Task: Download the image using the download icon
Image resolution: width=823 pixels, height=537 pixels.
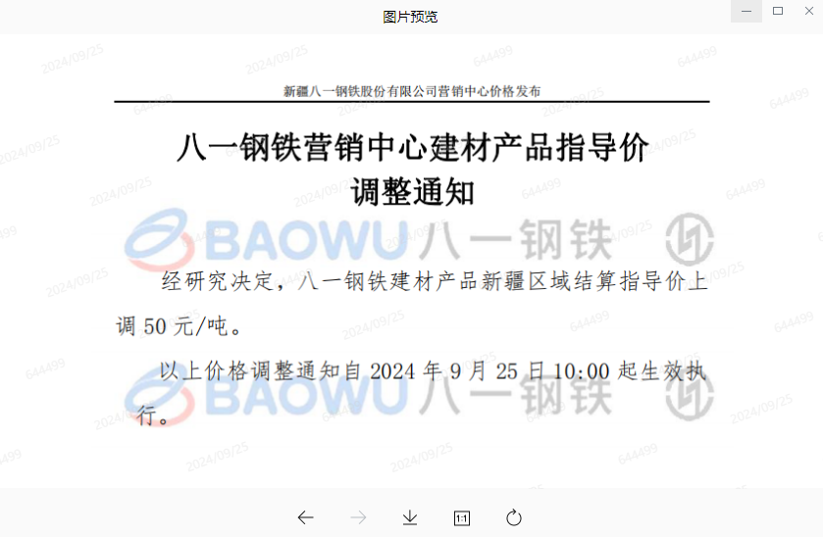Action: click(x=410, y=517)
